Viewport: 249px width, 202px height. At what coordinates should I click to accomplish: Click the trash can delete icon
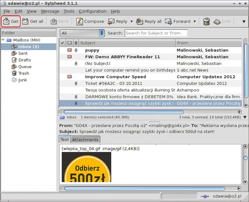207,22
